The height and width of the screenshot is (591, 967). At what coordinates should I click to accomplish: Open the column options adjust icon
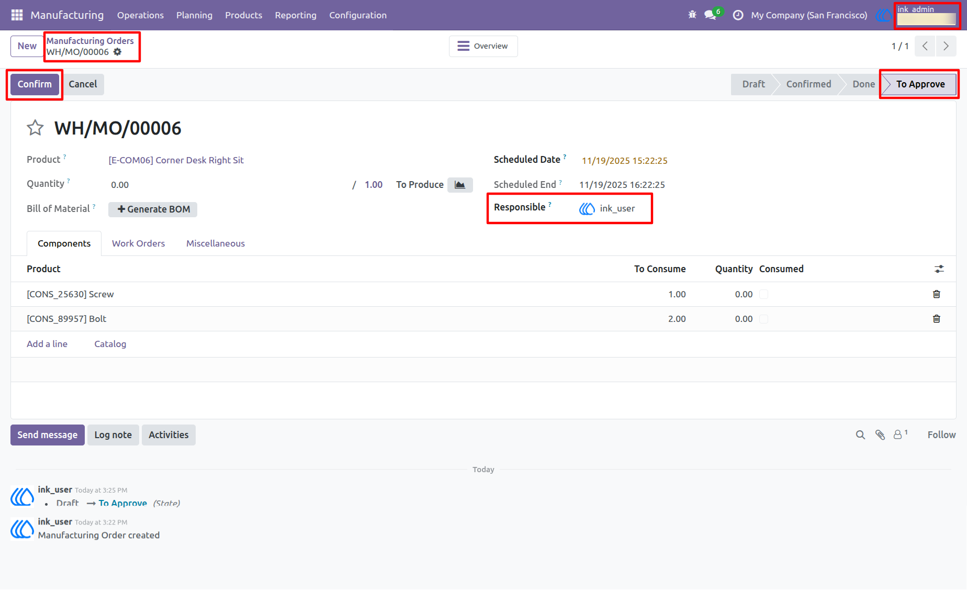(x=939, y=269)
